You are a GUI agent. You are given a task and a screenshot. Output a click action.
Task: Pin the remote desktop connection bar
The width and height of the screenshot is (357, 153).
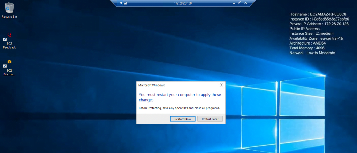[121, 3]
